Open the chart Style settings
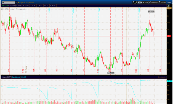This screenshot has height=105, width=173. coord(145,2)
